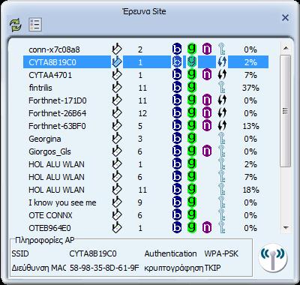Click the 802.11g icon for fintrilis
The image size is (300, 285).
(x=192, y=87)
